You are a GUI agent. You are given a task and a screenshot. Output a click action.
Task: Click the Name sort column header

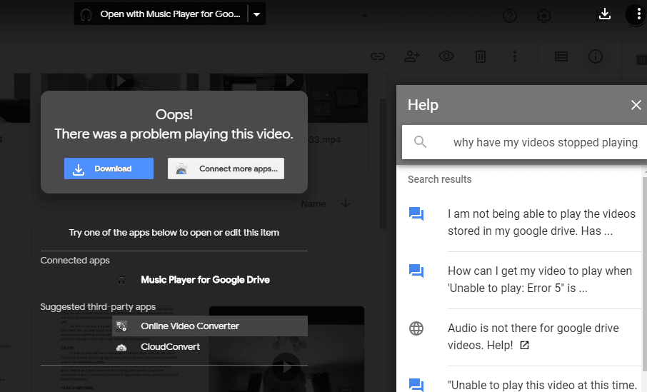tap(314, 203)
